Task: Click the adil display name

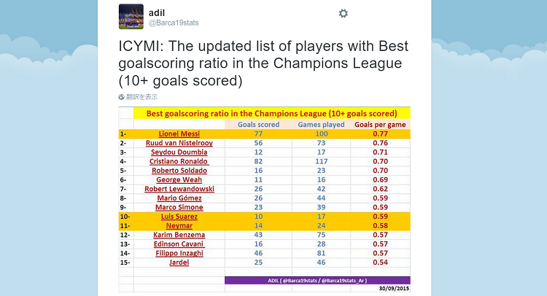Action: coord(157,13)
